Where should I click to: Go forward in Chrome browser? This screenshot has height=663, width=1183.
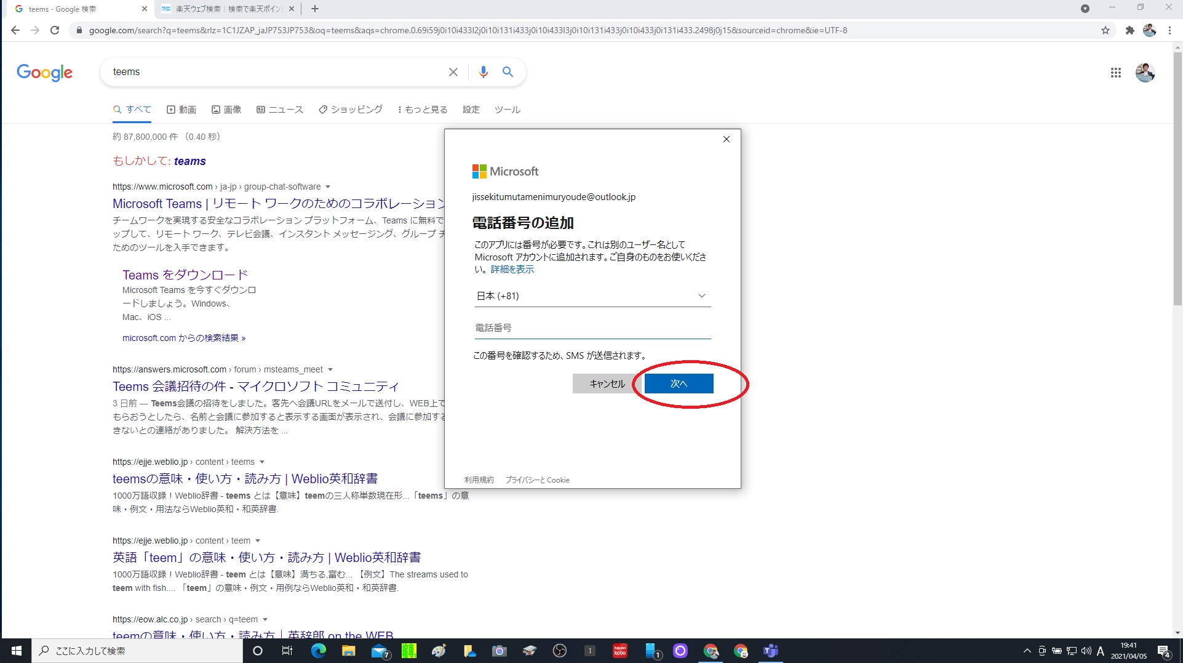point(35,30)
